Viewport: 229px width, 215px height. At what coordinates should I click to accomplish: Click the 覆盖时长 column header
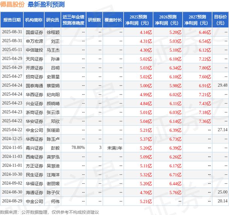[x=113, y=20]
